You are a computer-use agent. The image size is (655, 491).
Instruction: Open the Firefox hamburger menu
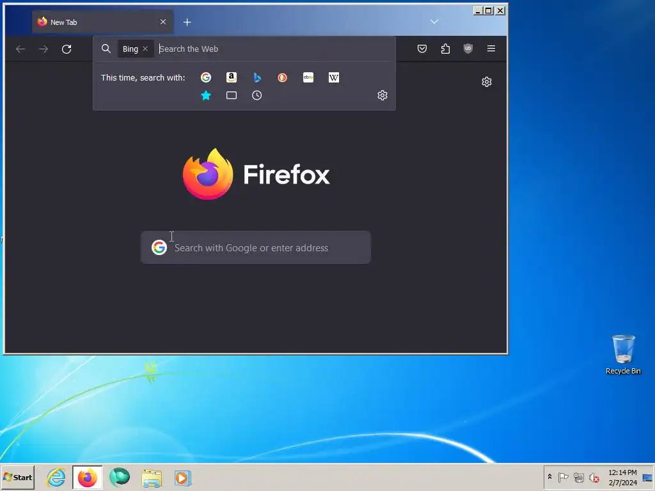[491, 49]
